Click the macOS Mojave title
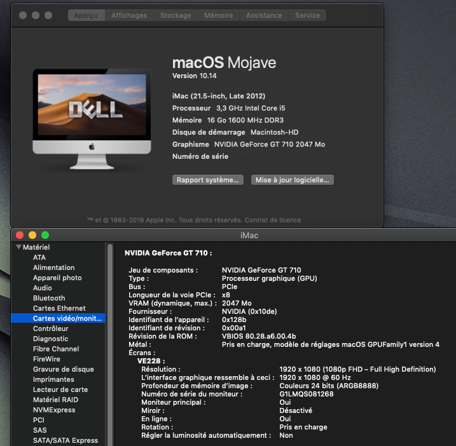The image size is (456, 446). coord(225,62)
